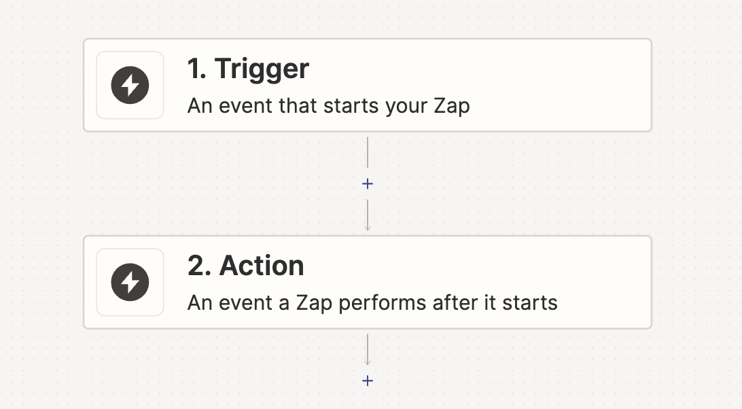Add a step below the Action card
Viewport: 742px width, 409px height.
(x=368, y=381)
